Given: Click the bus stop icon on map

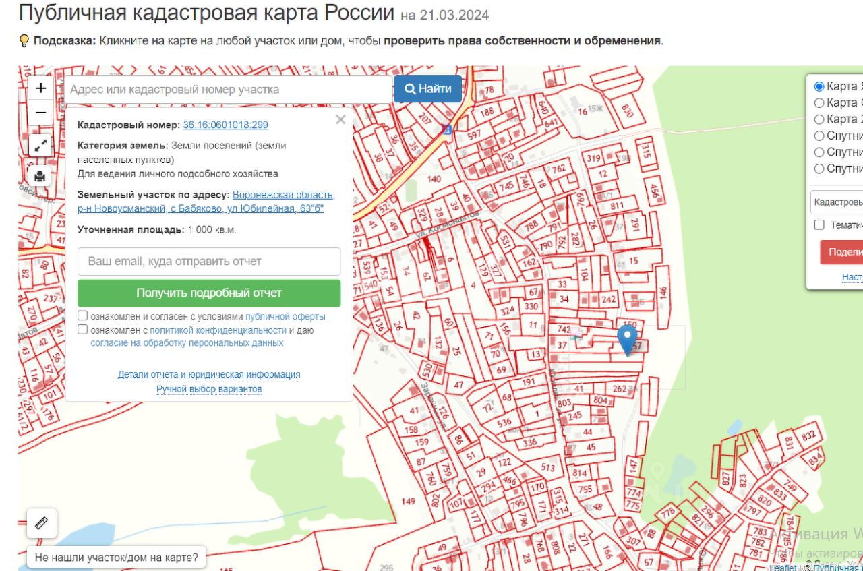Looking at the screenshot, I should [x=445, y=129].
